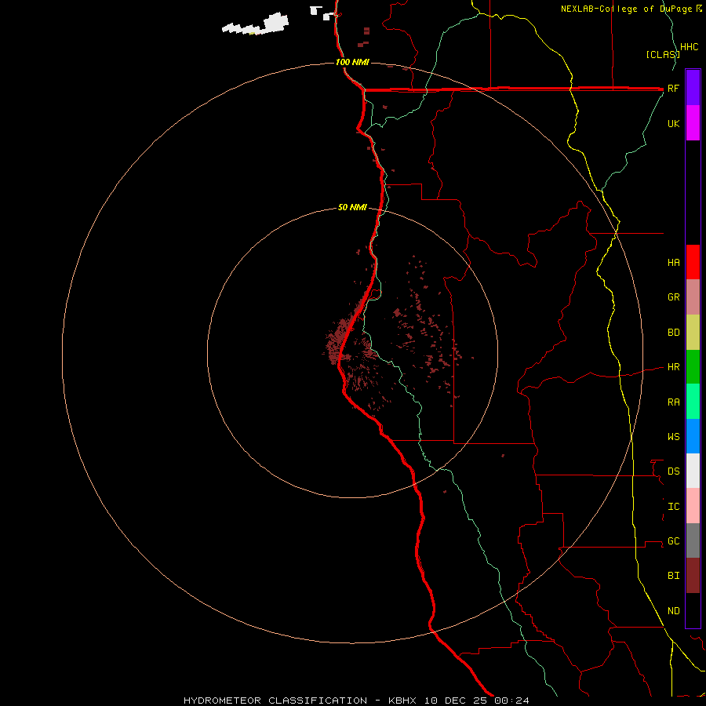
Task: Click the GC legend label
Action: [x=673, y=541]
